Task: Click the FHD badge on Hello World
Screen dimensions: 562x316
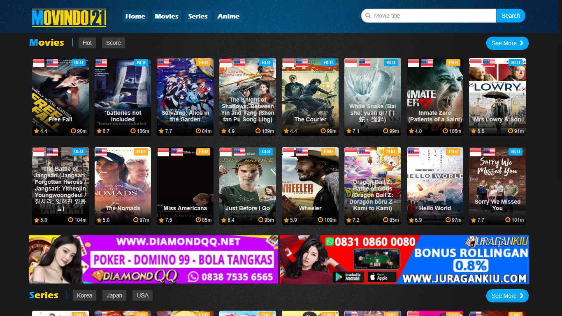Action: 453,151
